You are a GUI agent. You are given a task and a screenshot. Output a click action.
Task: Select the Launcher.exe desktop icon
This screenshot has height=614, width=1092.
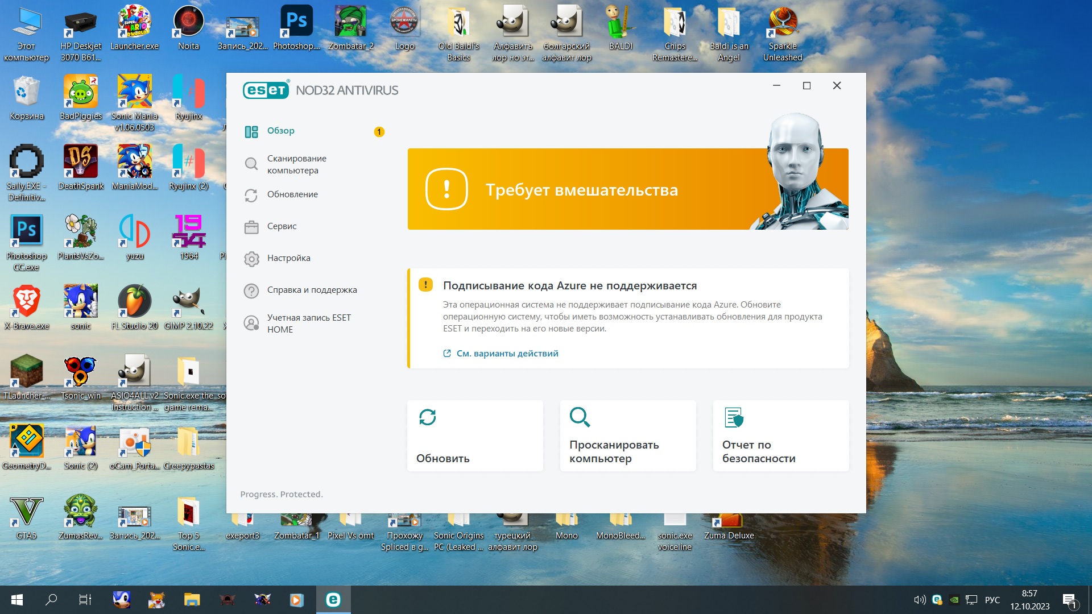(x=135, y=28)
